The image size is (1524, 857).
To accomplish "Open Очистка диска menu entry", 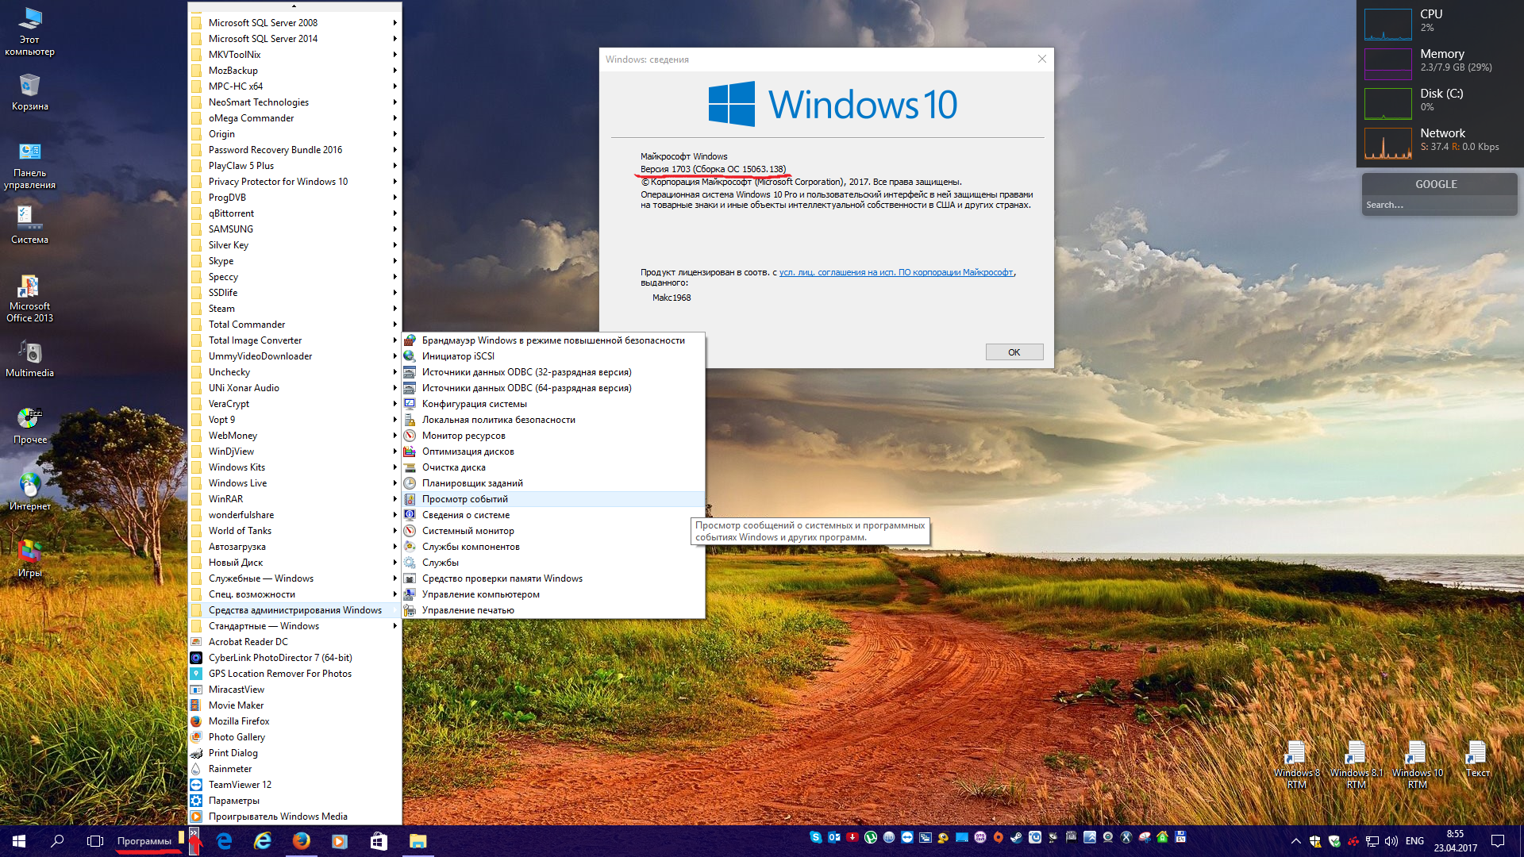I will 553,467.
